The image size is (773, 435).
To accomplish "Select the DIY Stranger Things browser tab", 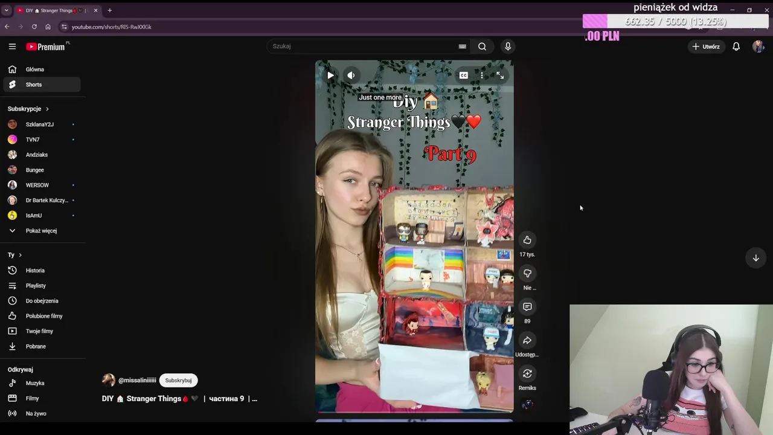I will pyautogui.click(x=57, y=10).
